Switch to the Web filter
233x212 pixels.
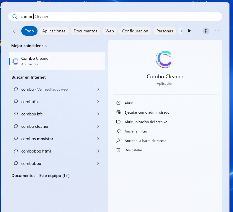tap(110, 31)
